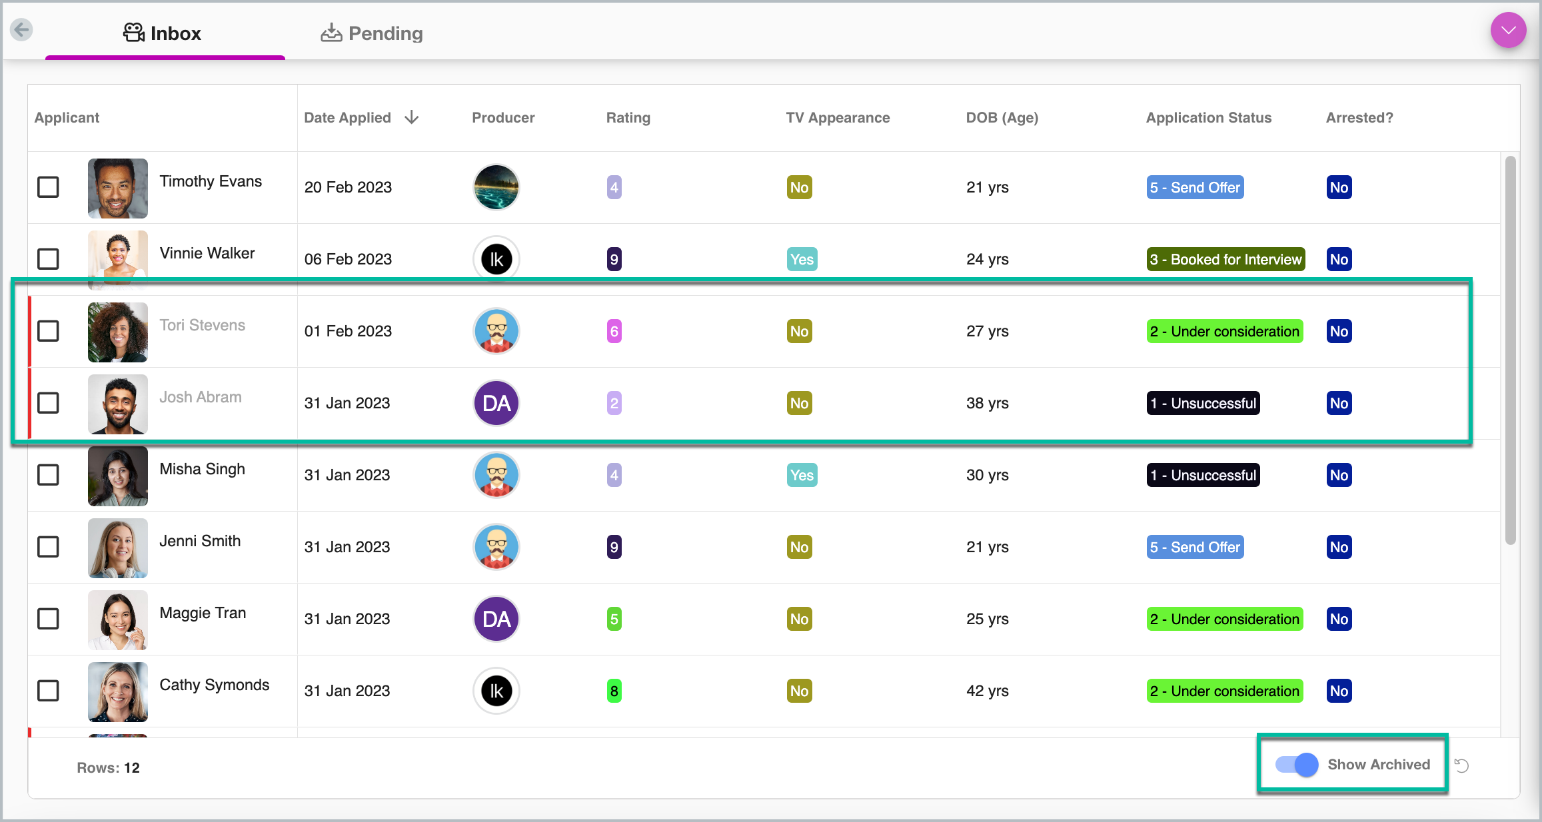
Task: Click the reset/refresh icon beside Show Archived
Action: 1461,765
